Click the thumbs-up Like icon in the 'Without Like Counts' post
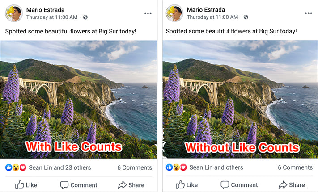 (x=180, y=184)
